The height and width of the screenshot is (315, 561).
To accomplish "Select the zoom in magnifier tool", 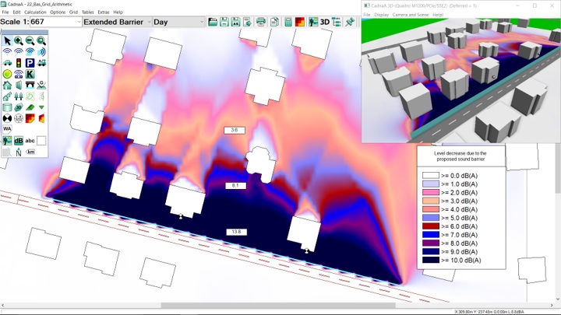I will pos(19,40).
